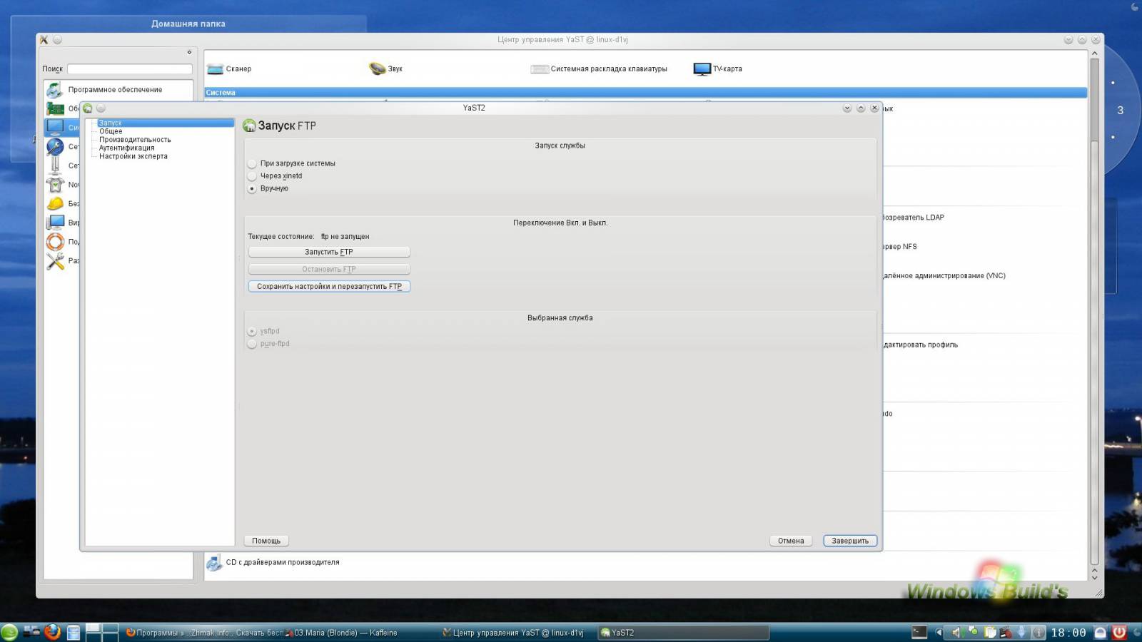The height and width of the screenshot is (642, 1142).
Task: Select Общее in settings tree
Action: point(111,131)
